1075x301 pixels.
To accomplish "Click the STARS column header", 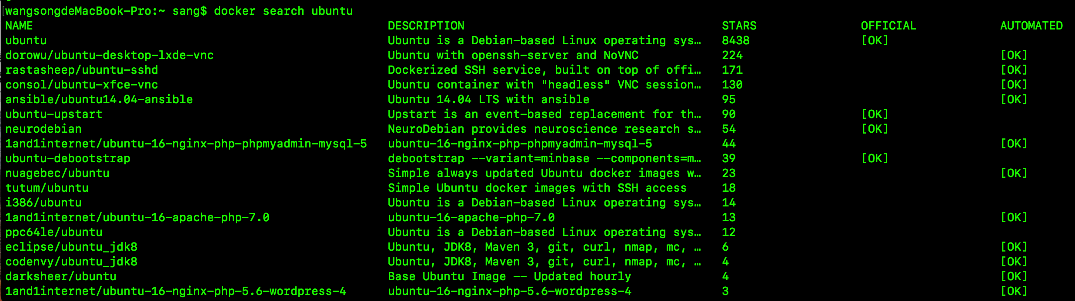I will [739, 26].
